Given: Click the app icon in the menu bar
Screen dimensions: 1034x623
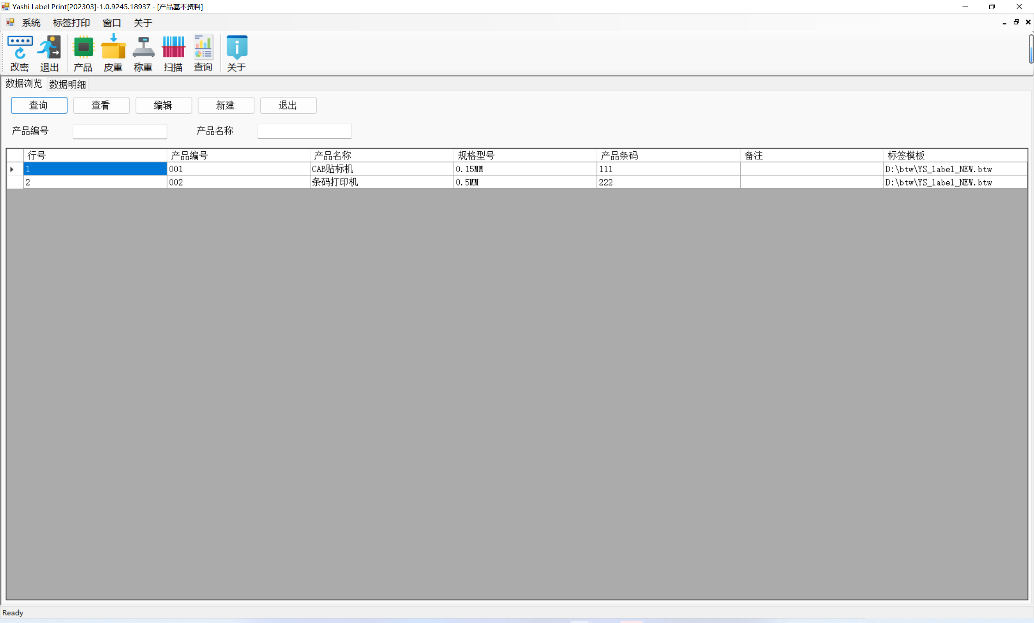Looking at the screenshot, I should (x=10, y=22).
